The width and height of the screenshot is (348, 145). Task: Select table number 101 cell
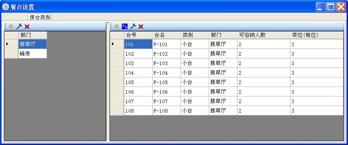(138, 44)
